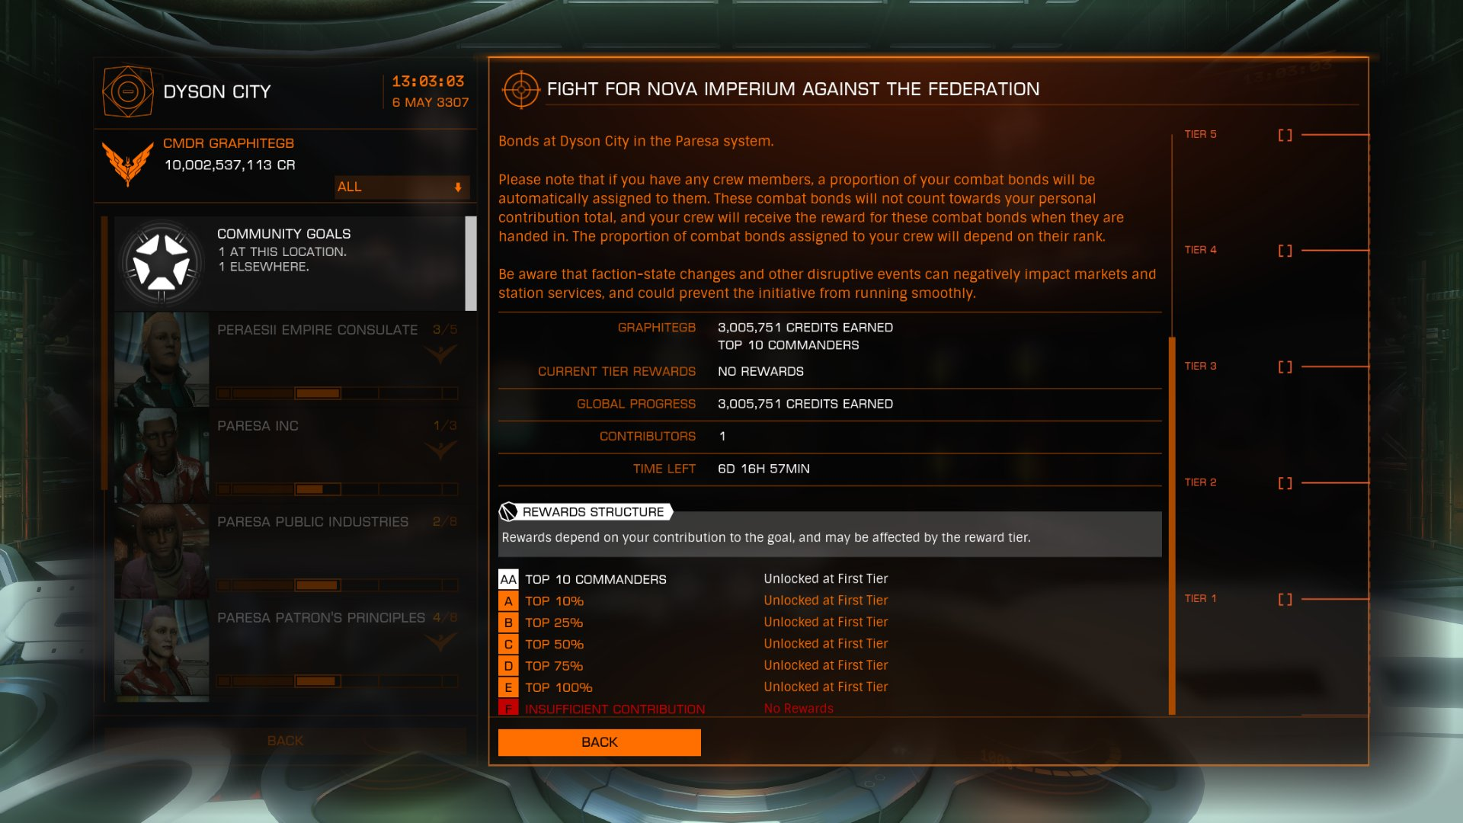
Task: Click the D rank badge icon
Action: (508, 666)
